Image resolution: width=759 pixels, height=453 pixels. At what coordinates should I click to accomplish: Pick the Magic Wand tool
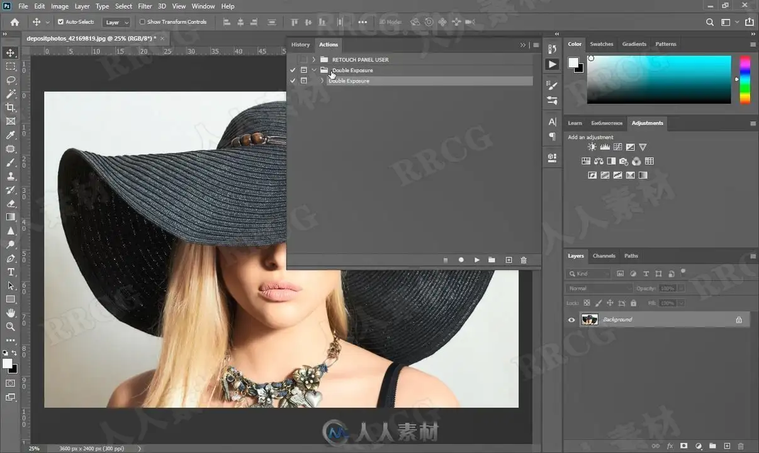click(11, 94)
